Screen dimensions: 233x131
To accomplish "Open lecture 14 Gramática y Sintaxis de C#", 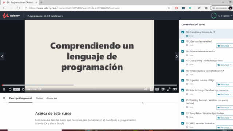I will [x=201, y=32].
